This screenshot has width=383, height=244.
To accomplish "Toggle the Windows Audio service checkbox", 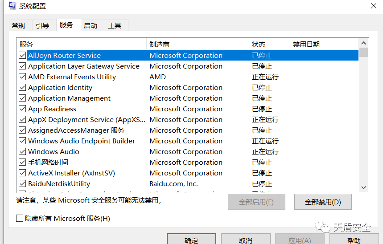I will pos(22,152).
